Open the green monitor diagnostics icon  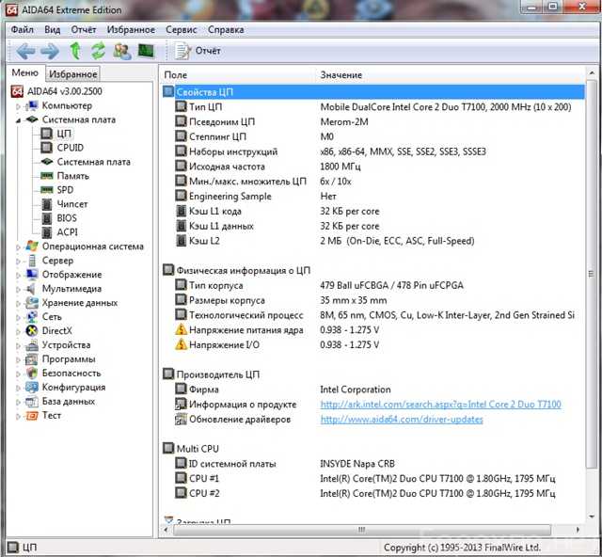click(x=146, y=51)
